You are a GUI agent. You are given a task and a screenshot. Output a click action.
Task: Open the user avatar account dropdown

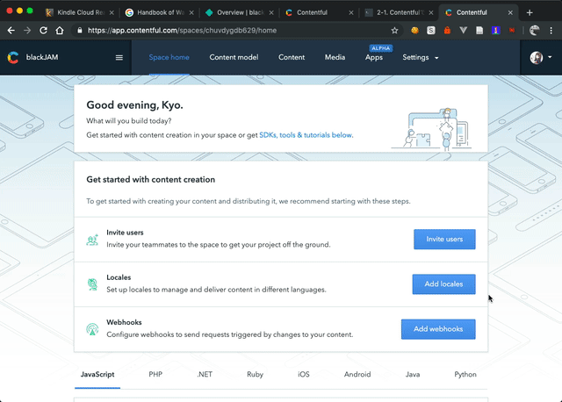click(x=541, y=57)
